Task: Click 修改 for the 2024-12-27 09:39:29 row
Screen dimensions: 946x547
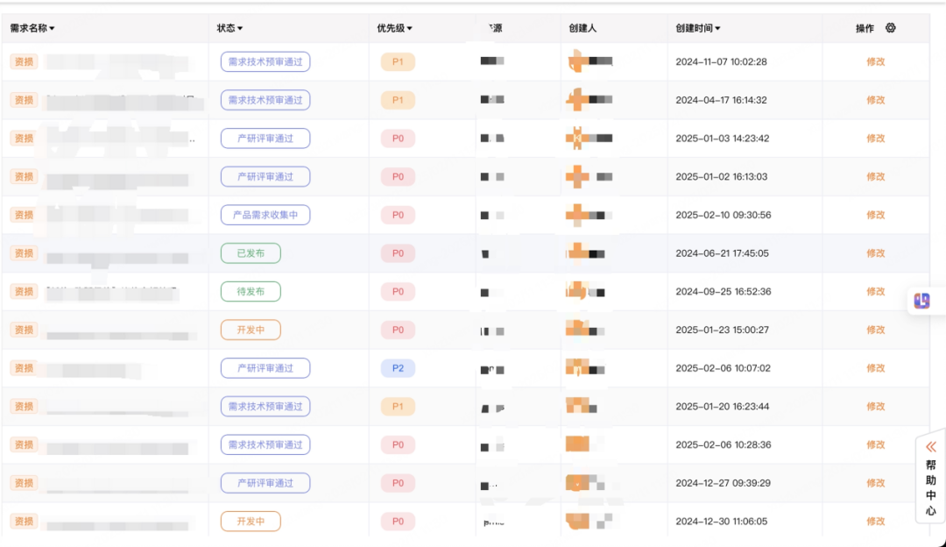Action: 875,483
